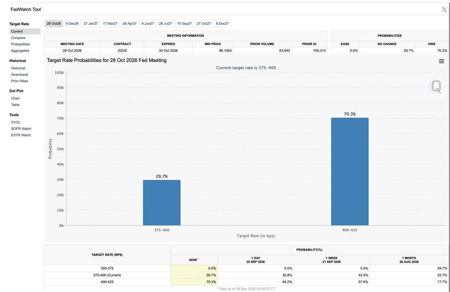The height and width of the screenshot is (292, 450).
Task: Click the 30 Oct 2026 expiry cell
Action: pyautogui.click(x=168, y=51)
